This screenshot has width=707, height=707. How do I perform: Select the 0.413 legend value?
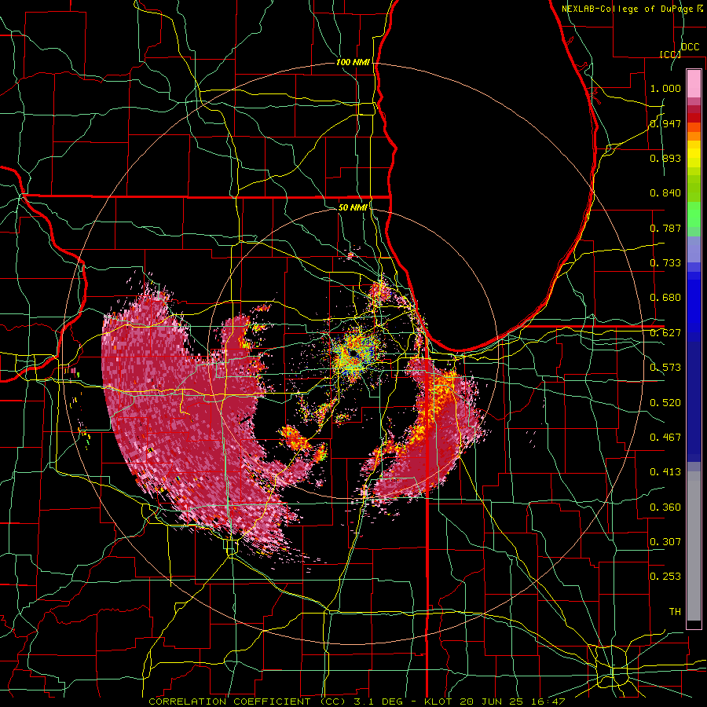[x=665, y=472]
